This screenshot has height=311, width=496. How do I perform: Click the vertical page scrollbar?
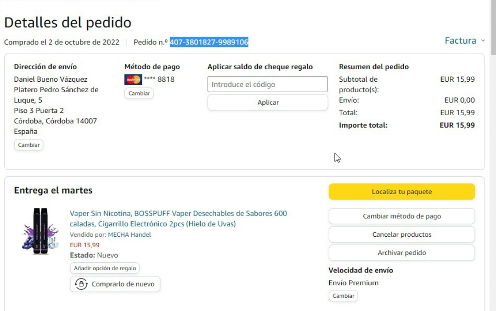[492, 138]
